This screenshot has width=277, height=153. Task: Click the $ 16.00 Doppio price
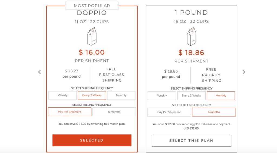point(92,52)
